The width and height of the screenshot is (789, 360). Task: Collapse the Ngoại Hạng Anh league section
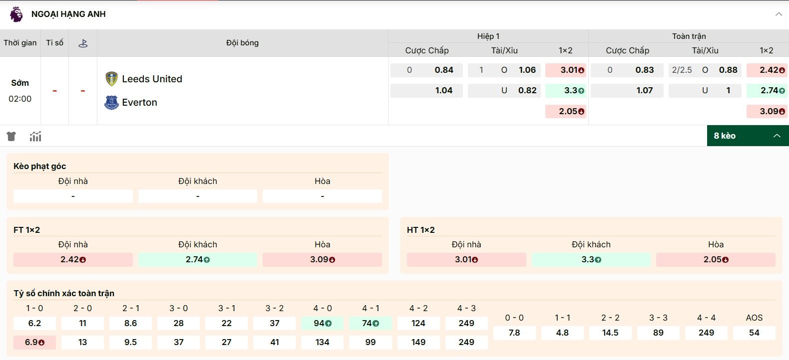tap(779, 14)
